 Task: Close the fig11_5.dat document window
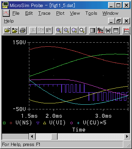click(x=126, y=21)
